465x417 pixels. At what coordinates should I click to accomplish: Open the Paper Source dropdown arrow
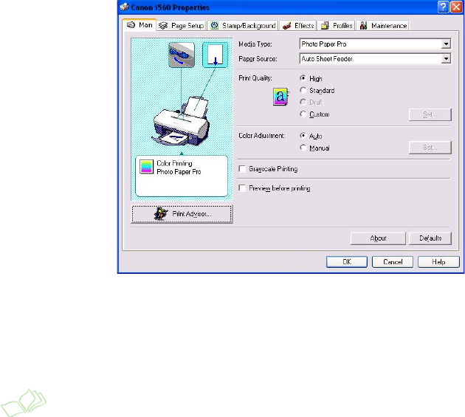[446, 59]
